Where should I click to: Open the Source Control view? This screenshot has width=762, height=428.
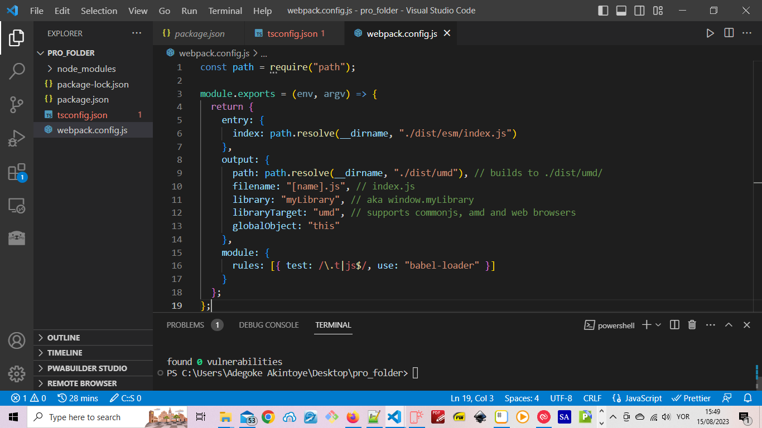coord(17,104)
